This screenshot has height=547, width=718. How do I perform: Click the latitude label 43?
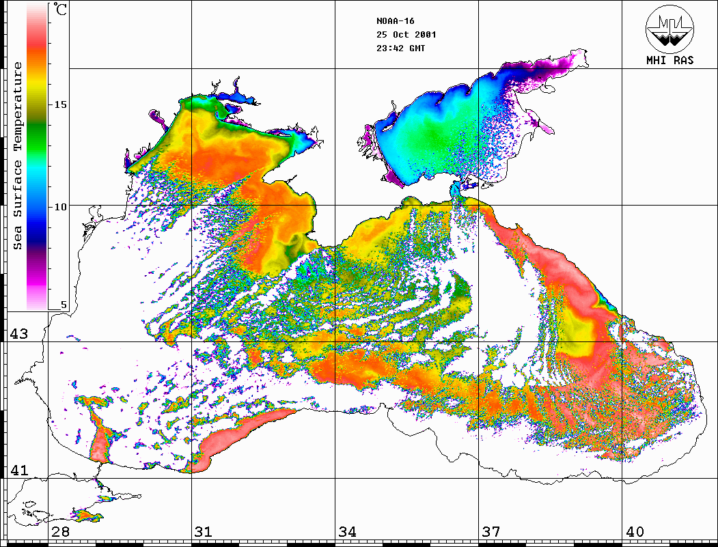(18, 334)
